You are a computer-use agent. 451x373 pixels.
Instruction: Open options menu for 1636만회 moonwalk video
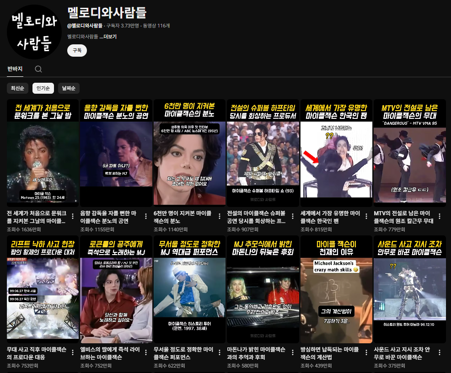click(x=73, y=216)
